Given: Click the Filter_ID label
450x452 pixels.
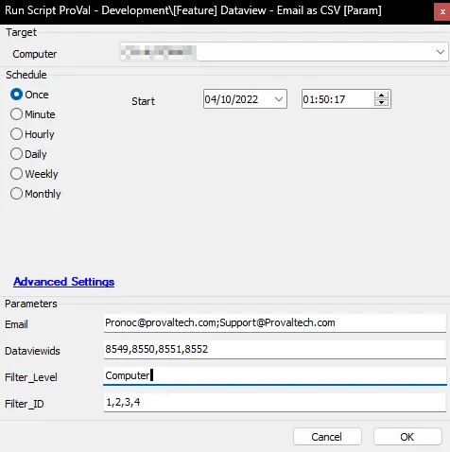Looking at the screenshot, I should coord(25,404).
